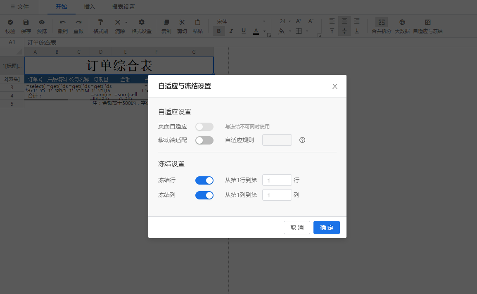Align text center horizontally

click(x=344, y=21)
